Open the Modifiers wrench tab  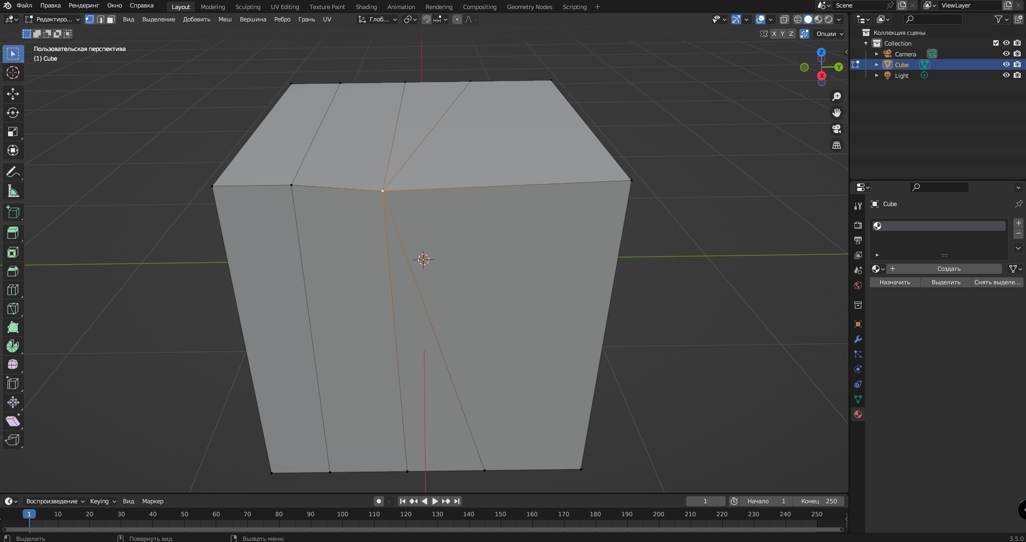858,339
